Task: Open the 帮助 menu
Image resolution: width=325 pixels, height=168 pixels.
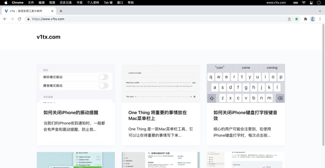Action: point(130,3)
